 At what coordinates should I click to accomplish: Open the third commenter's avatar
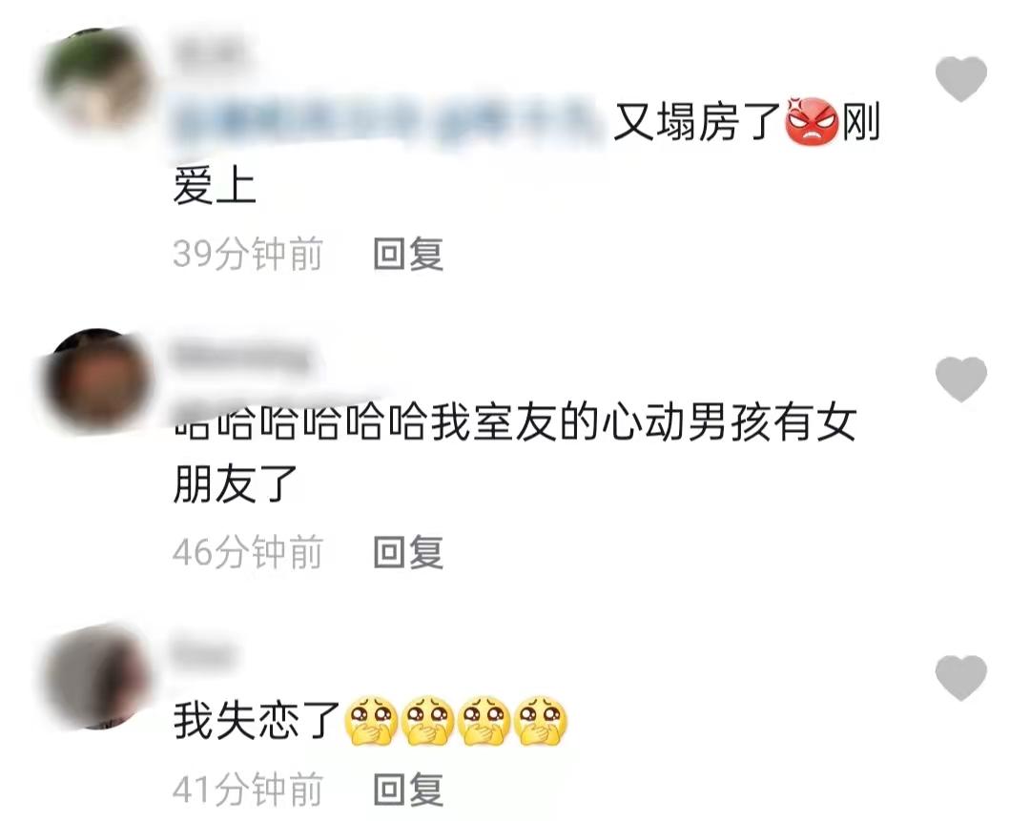[x=97, y=677]
